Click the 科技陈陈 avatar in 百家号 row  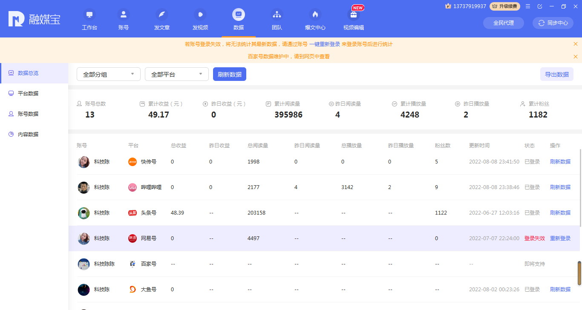(84, 264)
